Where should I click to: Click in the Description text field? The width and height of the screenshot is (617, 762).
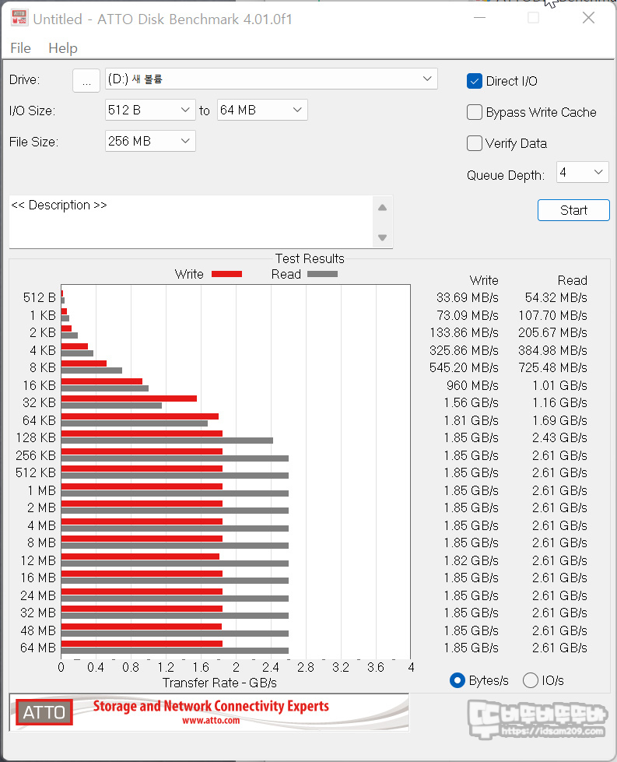tap(191, 222)
